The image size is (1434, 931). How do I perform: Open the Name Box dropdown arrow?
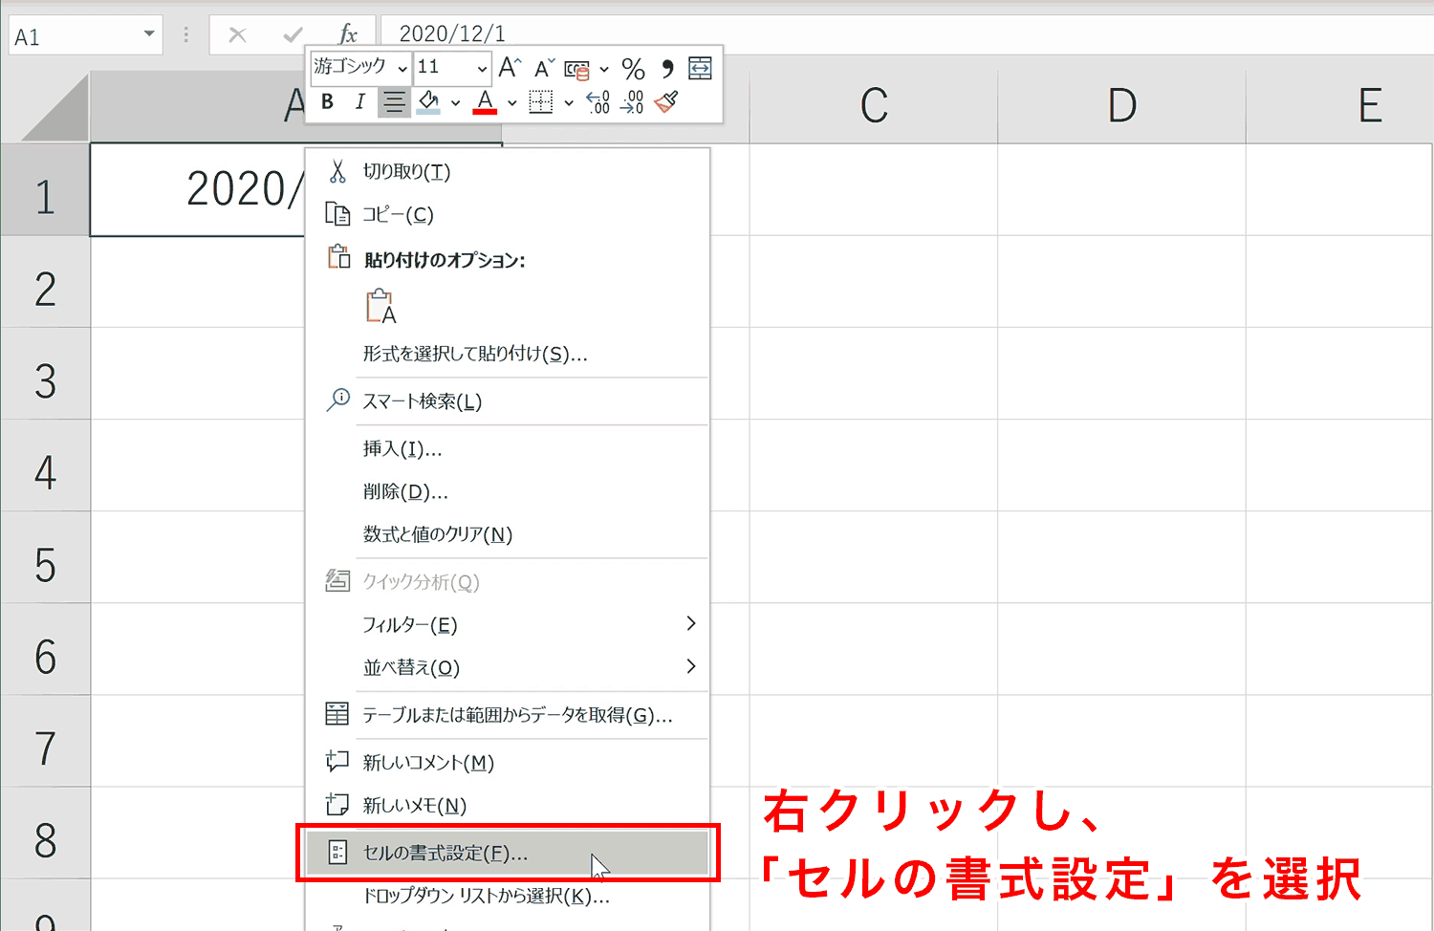coord(149,34)
